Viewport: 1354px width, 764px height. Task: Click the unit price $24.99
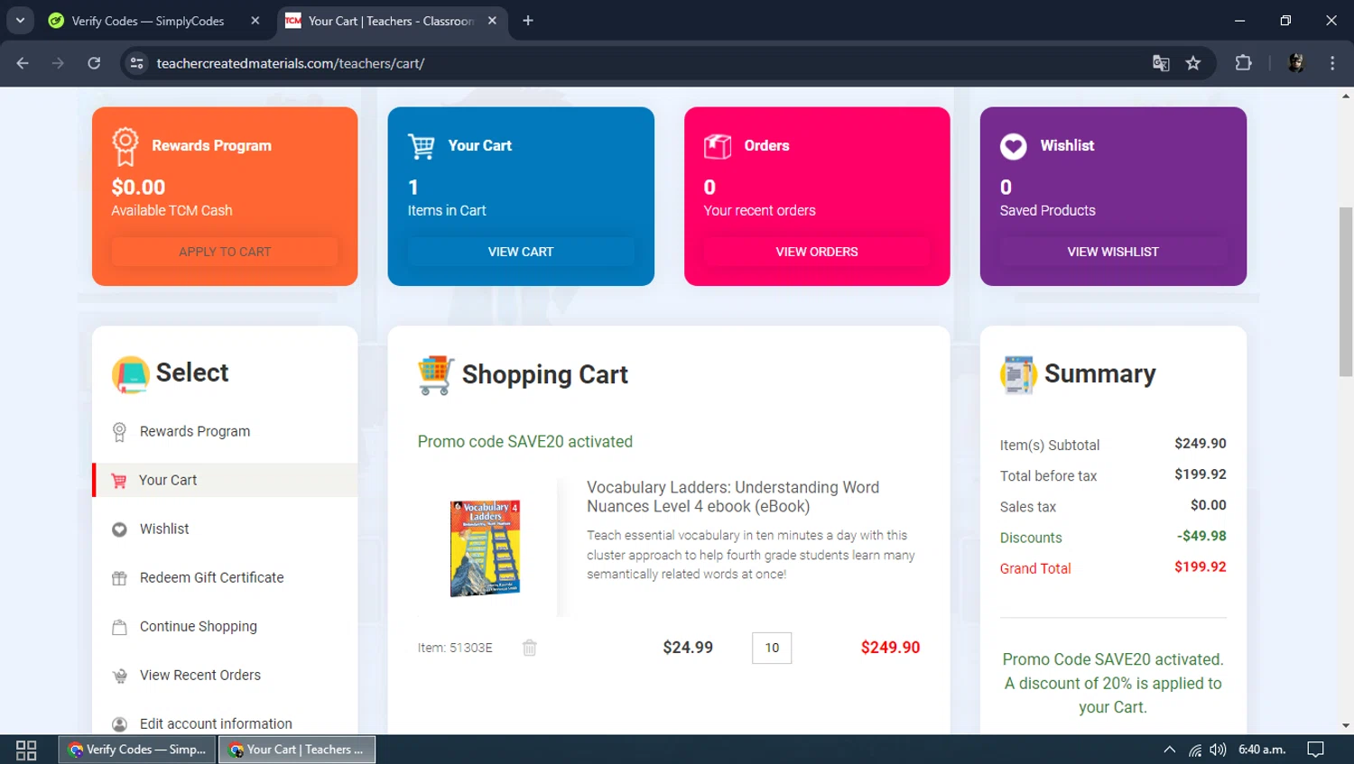point(688,648)
